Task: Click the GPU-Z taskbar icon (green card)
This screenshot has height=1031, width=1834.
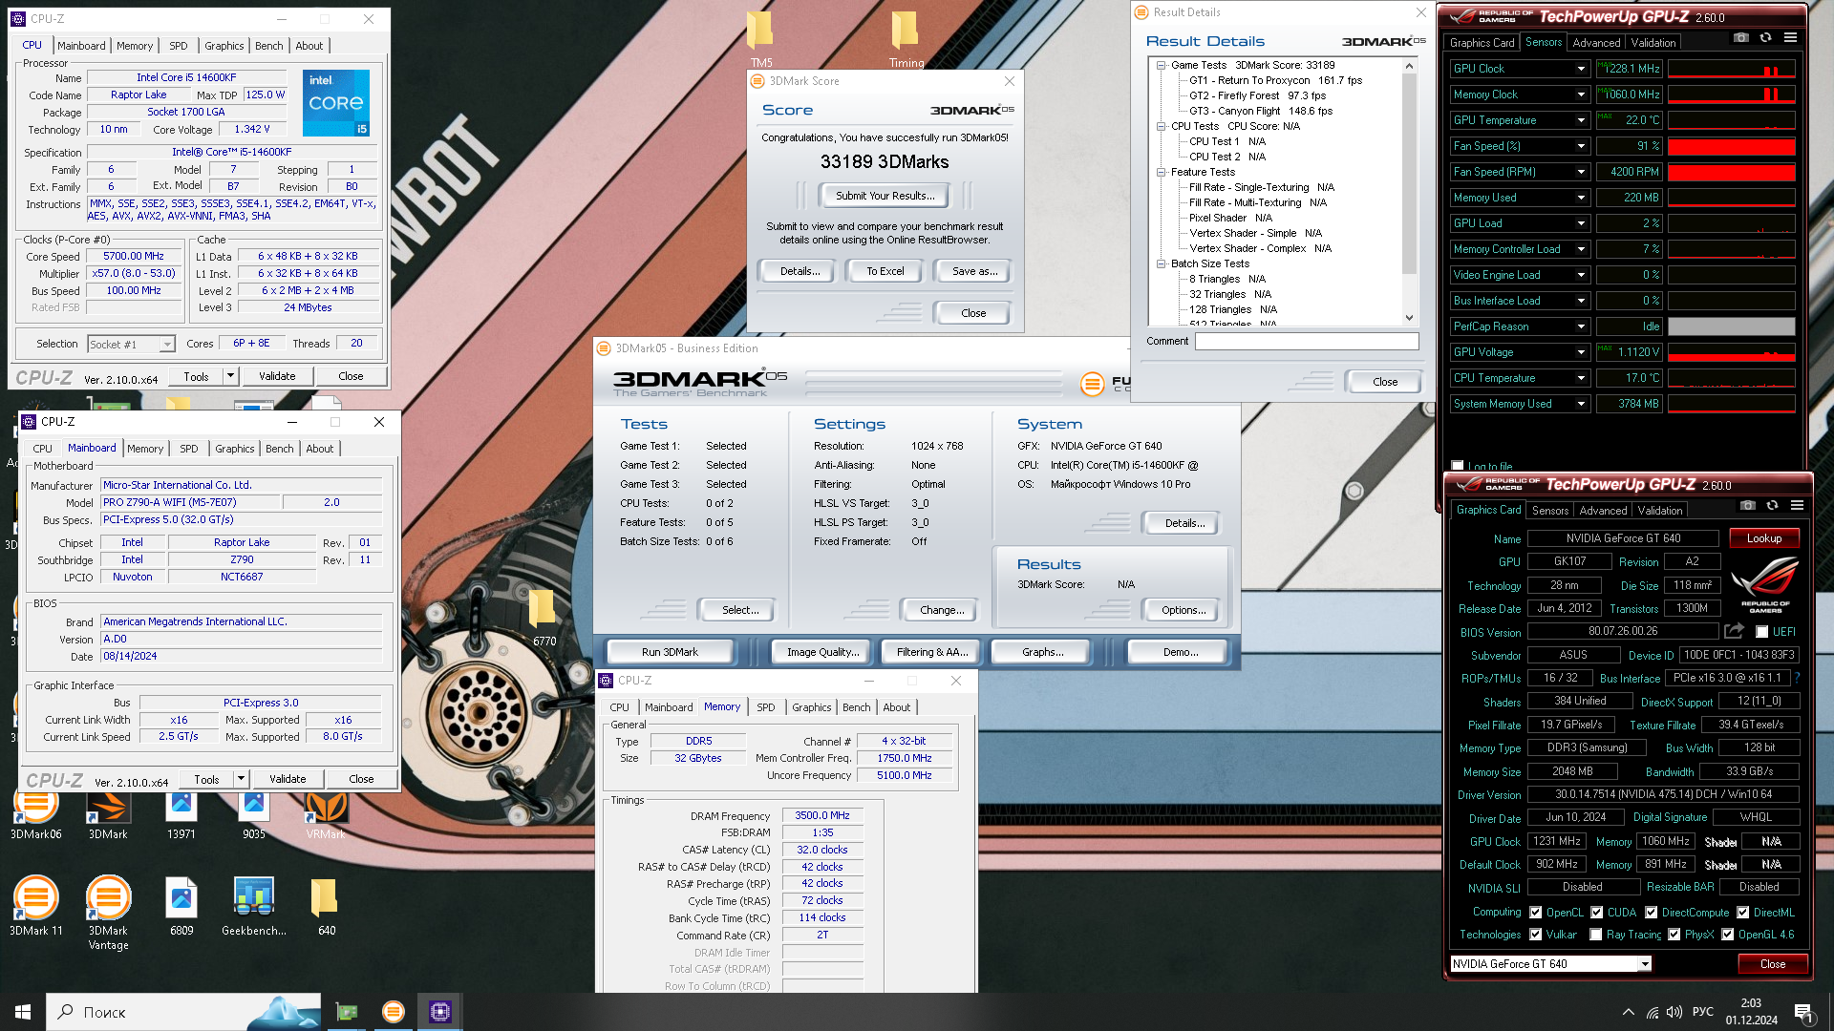Action: pos(346,1012)
